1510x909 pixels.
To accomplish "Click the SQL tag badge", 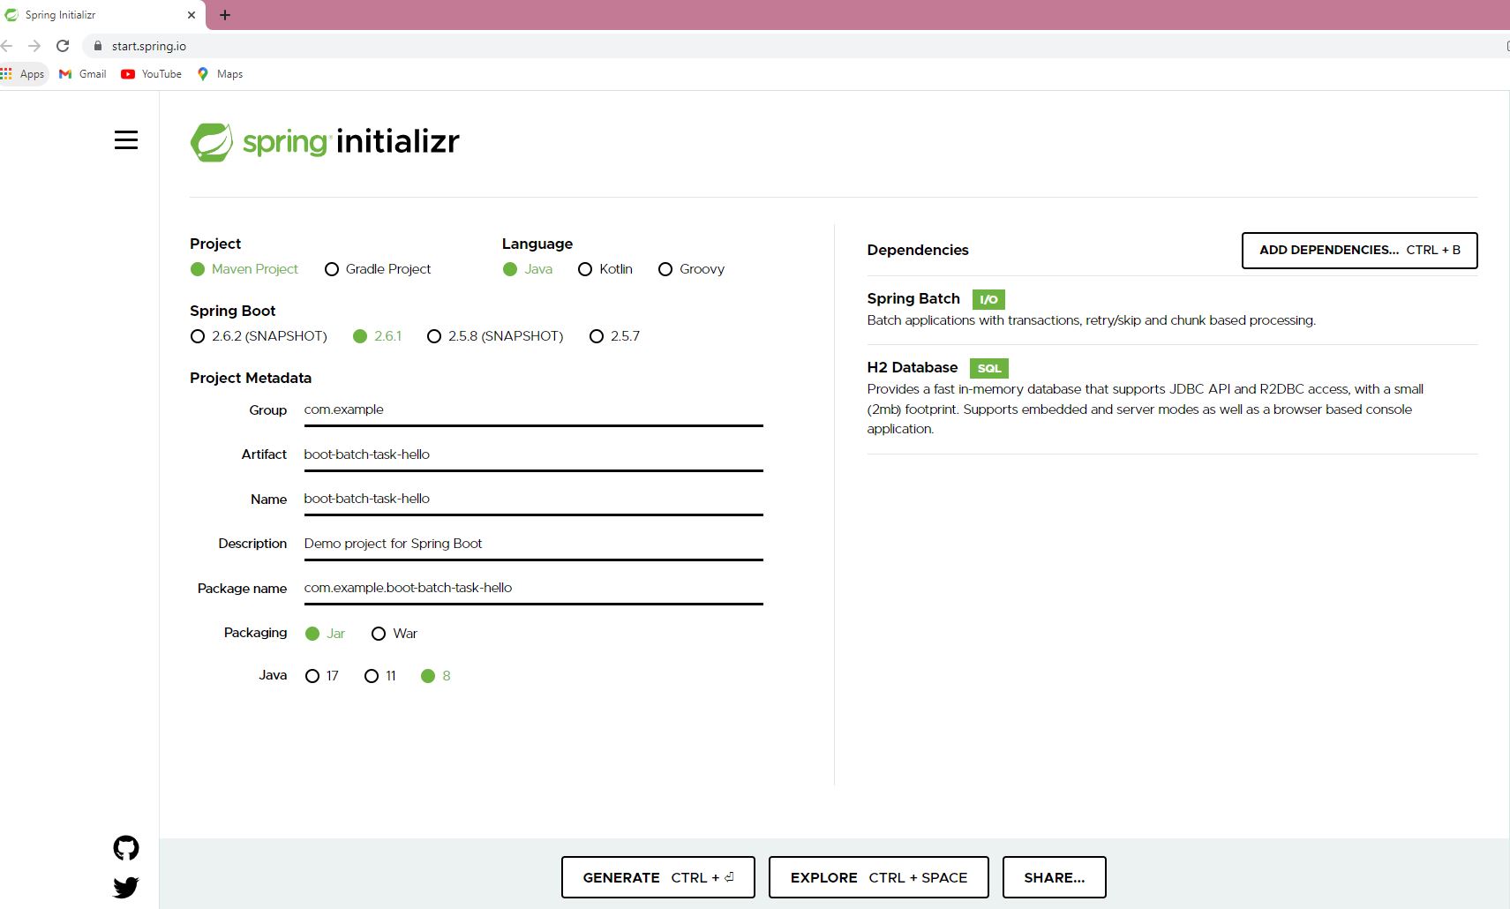I will (989, 368).
